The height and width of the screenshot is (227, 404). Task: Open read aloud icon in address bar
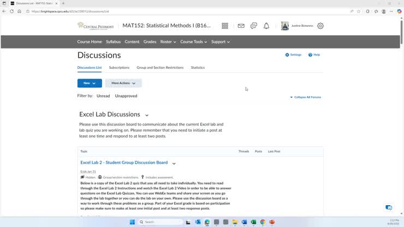pyautogui.click(x=352, y=11)
